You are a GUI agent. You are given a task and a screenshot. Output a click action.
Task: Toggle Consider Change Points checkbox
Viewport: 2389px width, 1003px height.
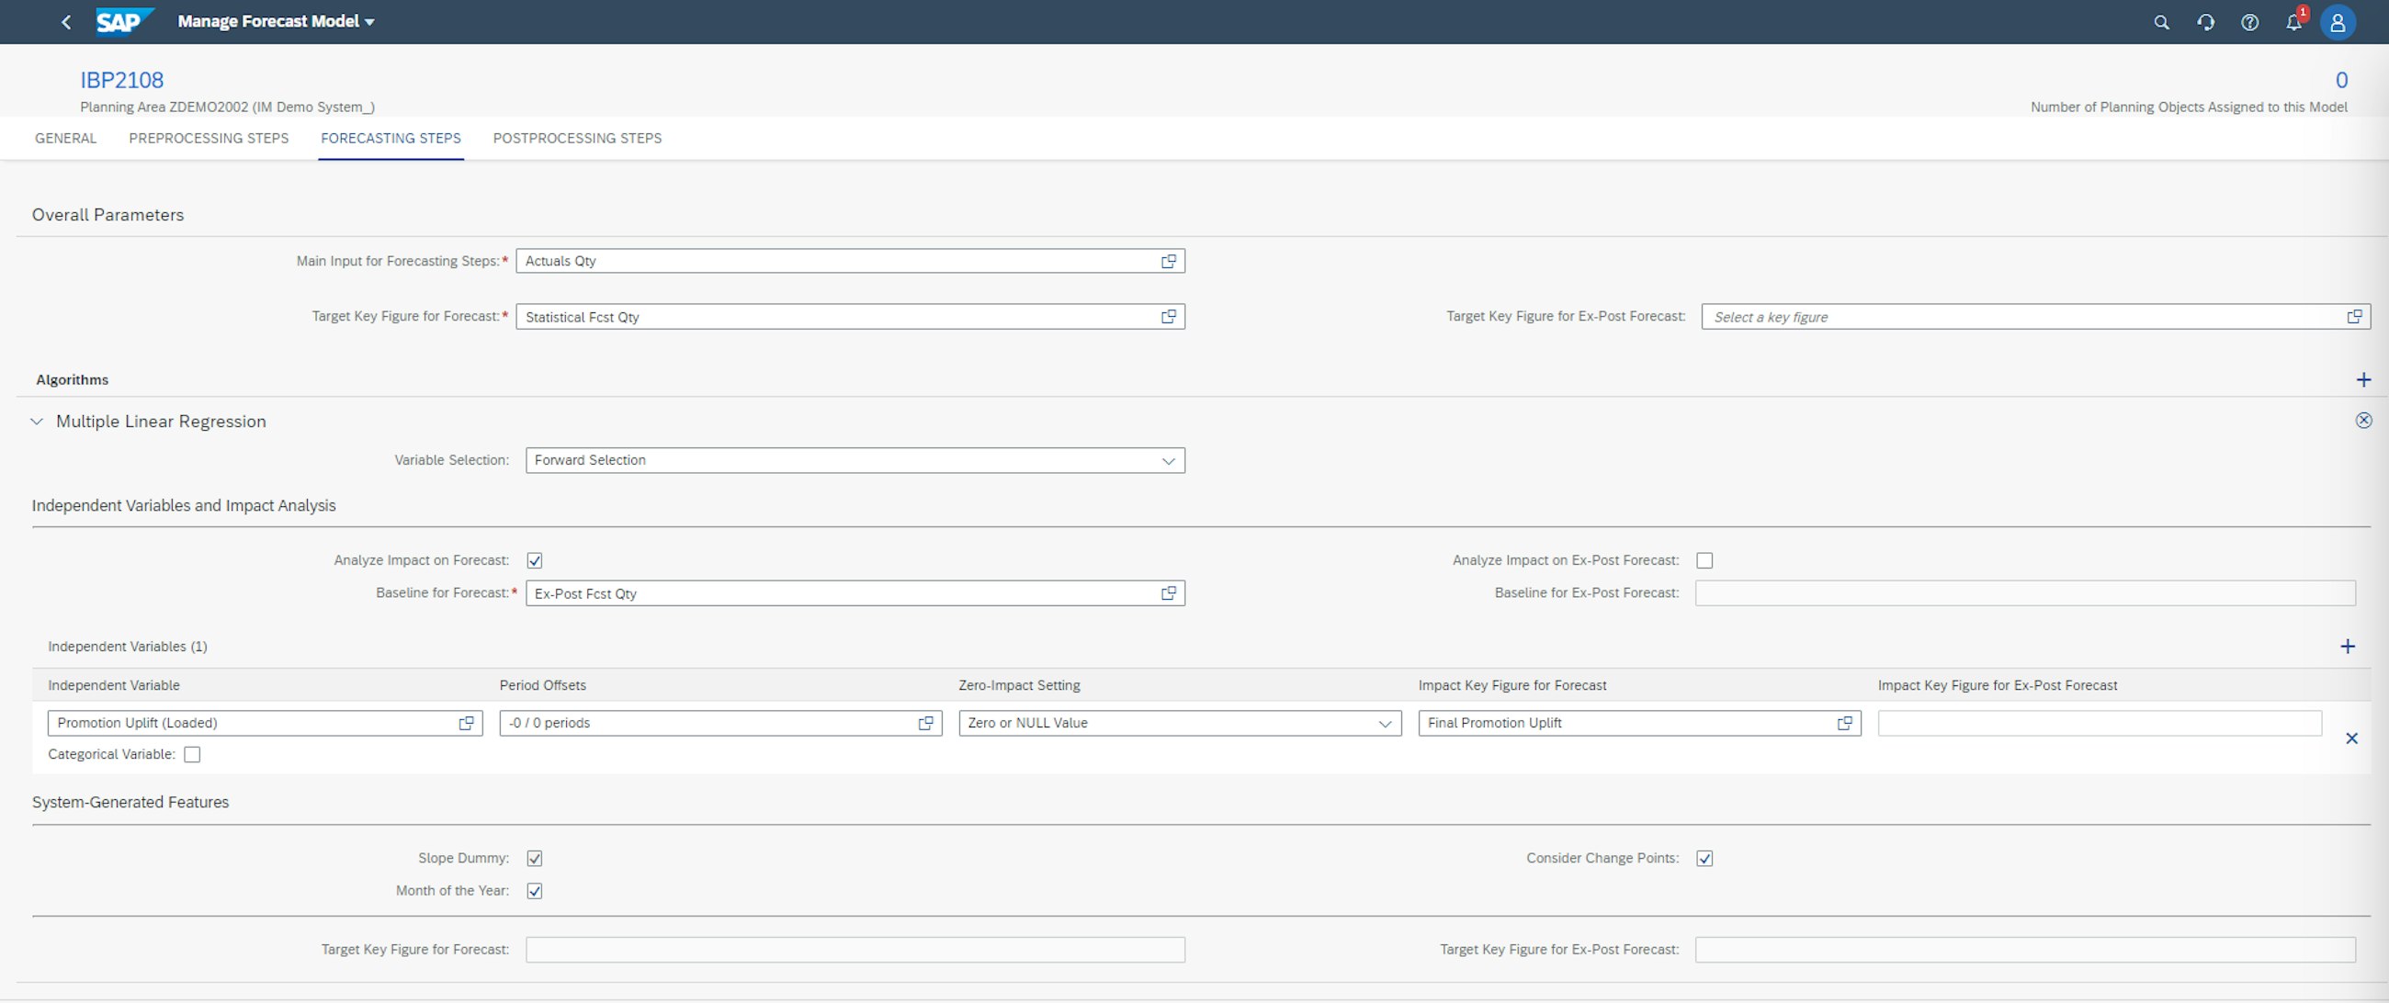pos(1704,859)
